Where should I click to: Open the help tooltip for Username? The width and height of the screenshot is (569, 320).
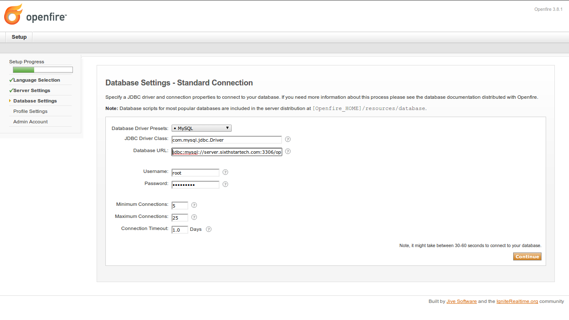point(225,172)
